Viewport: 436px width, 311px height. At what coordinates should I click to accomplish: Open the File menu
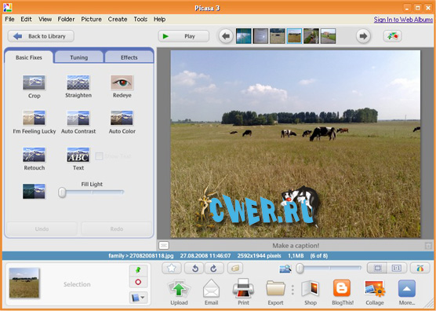click(x=9, y=19)
